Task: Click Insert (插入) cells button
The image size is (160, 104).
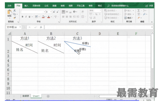Action: tap(129, 11)
